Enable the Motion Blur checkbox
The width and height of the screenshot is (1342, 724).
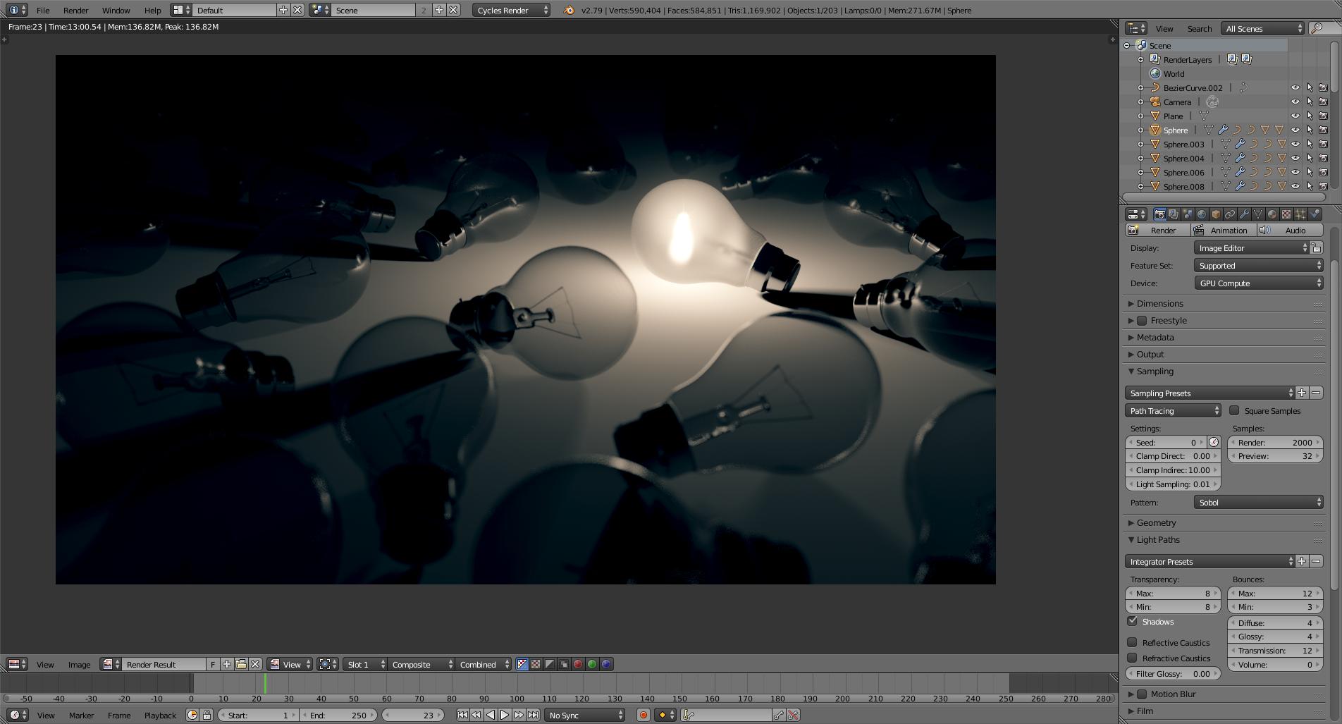(1142, 694)
